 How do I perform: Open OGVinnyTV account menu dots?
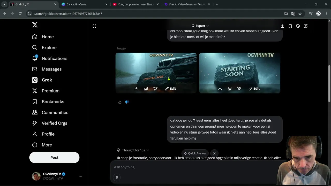80,176
